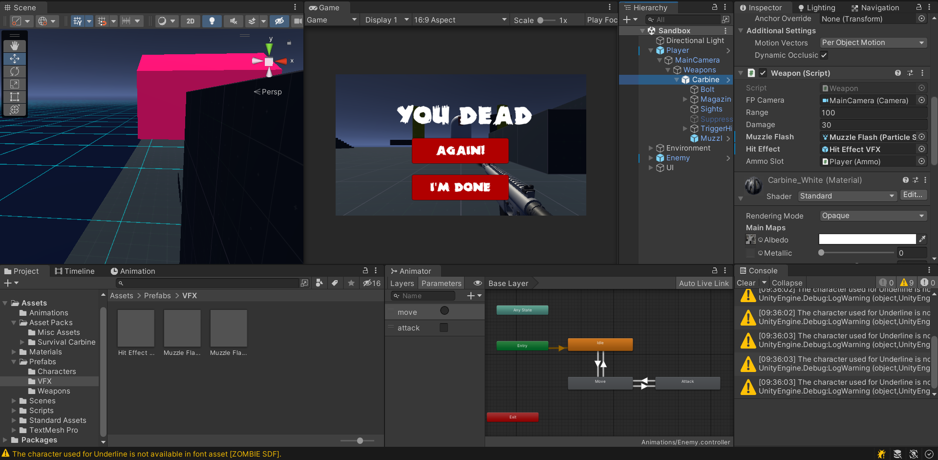938x460 pixels.
Task: Toggle favorites star in Project panel
Action: tap(351, 283)
